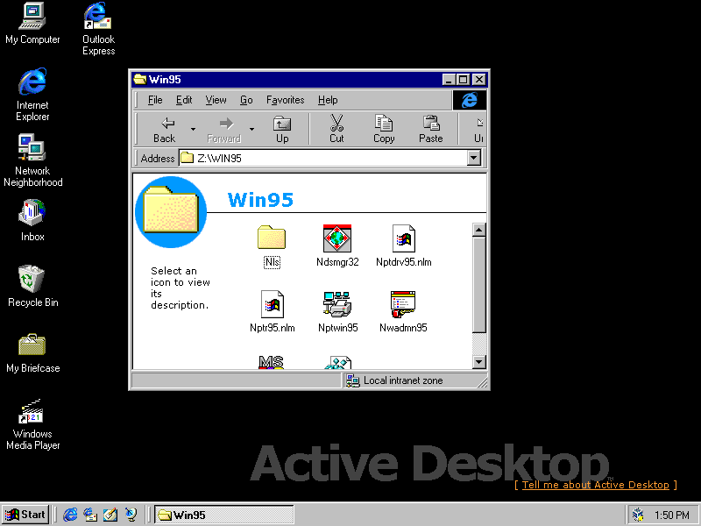Screen dimensions: 701x526
Task: Click the greyed-out Forward toolbar button
Action: point(223,129)
